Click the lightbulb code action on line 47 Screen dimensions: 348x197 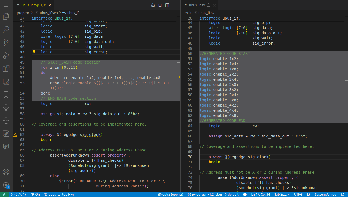34,51
